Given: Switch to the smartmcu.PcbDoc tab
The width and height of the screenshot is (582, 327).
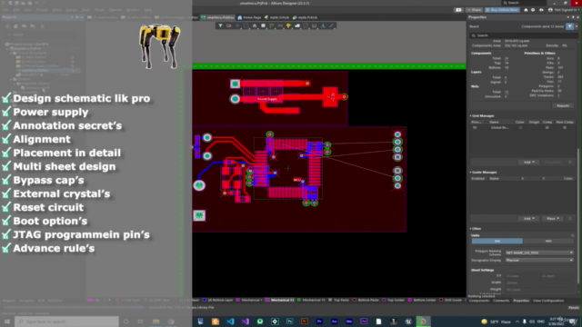Looking at the screenshot, I should 217,17.
